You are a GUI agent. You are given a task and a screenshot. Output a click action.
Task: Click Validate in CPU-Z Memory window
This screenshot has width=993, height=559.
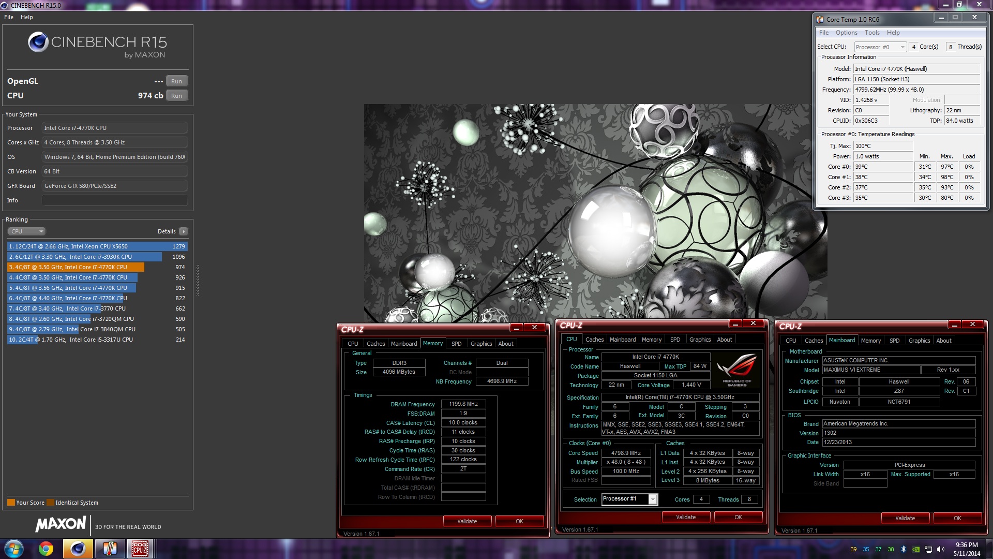(467, 521)
